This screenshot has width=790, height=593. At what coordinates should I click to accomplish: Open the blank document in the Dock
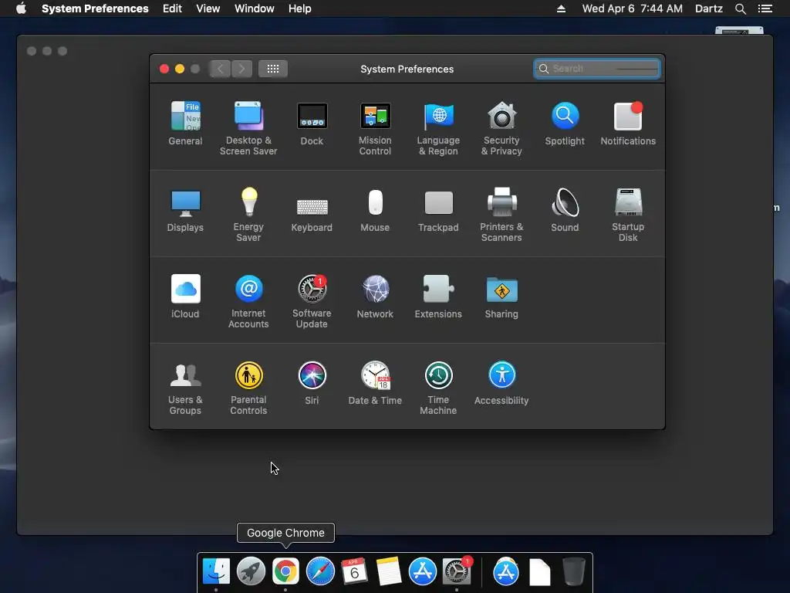(539, 572)
